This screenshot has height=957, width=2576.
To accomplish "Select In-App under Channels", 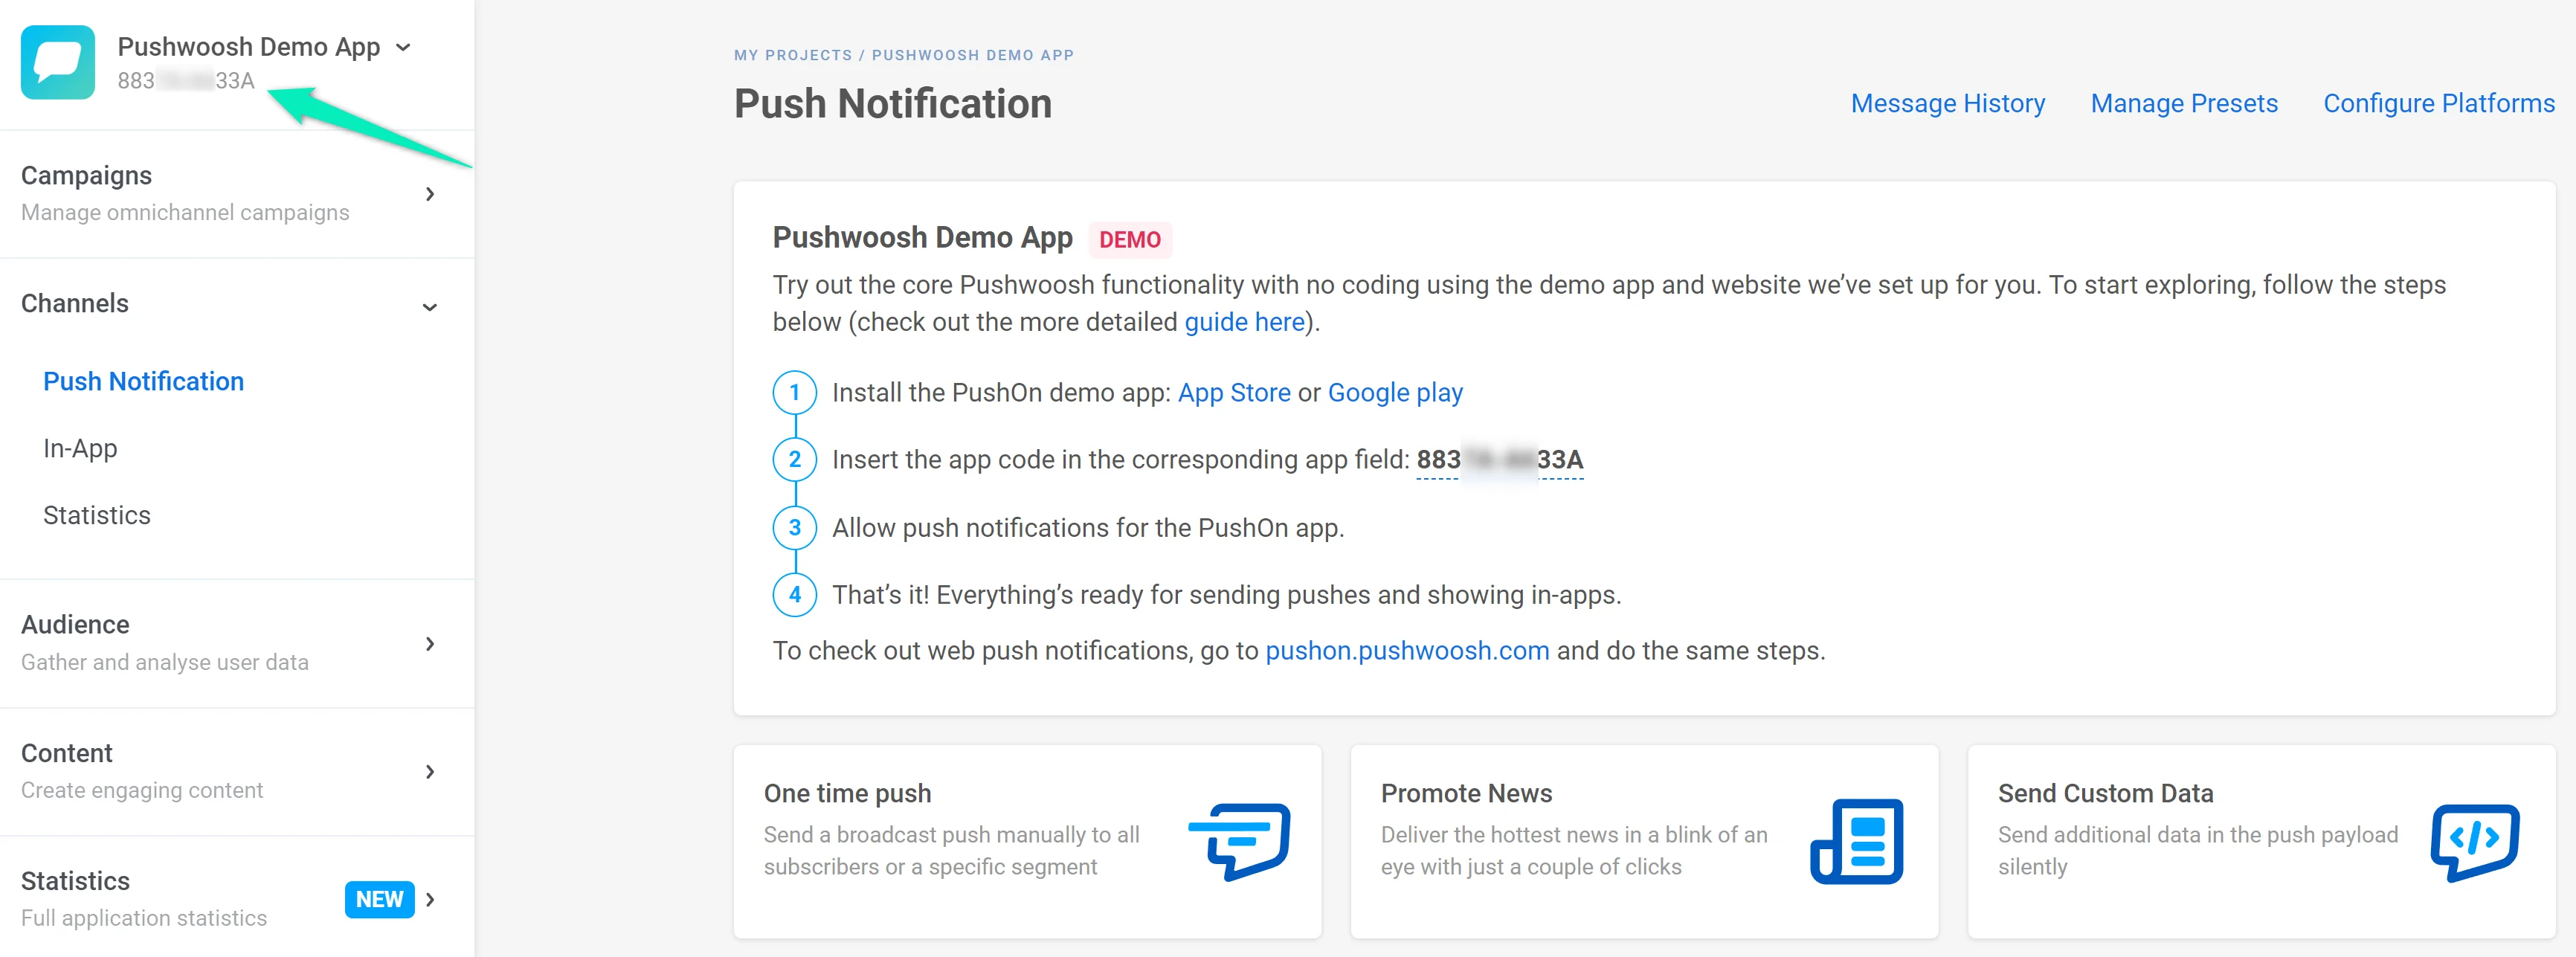I will (80, 448).
